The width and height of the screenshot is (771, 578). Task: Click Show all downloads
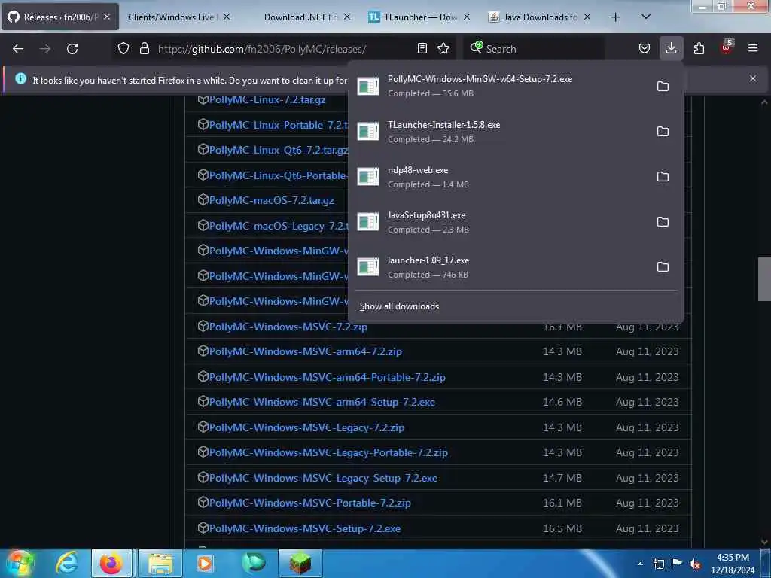(x=399, y=306)
